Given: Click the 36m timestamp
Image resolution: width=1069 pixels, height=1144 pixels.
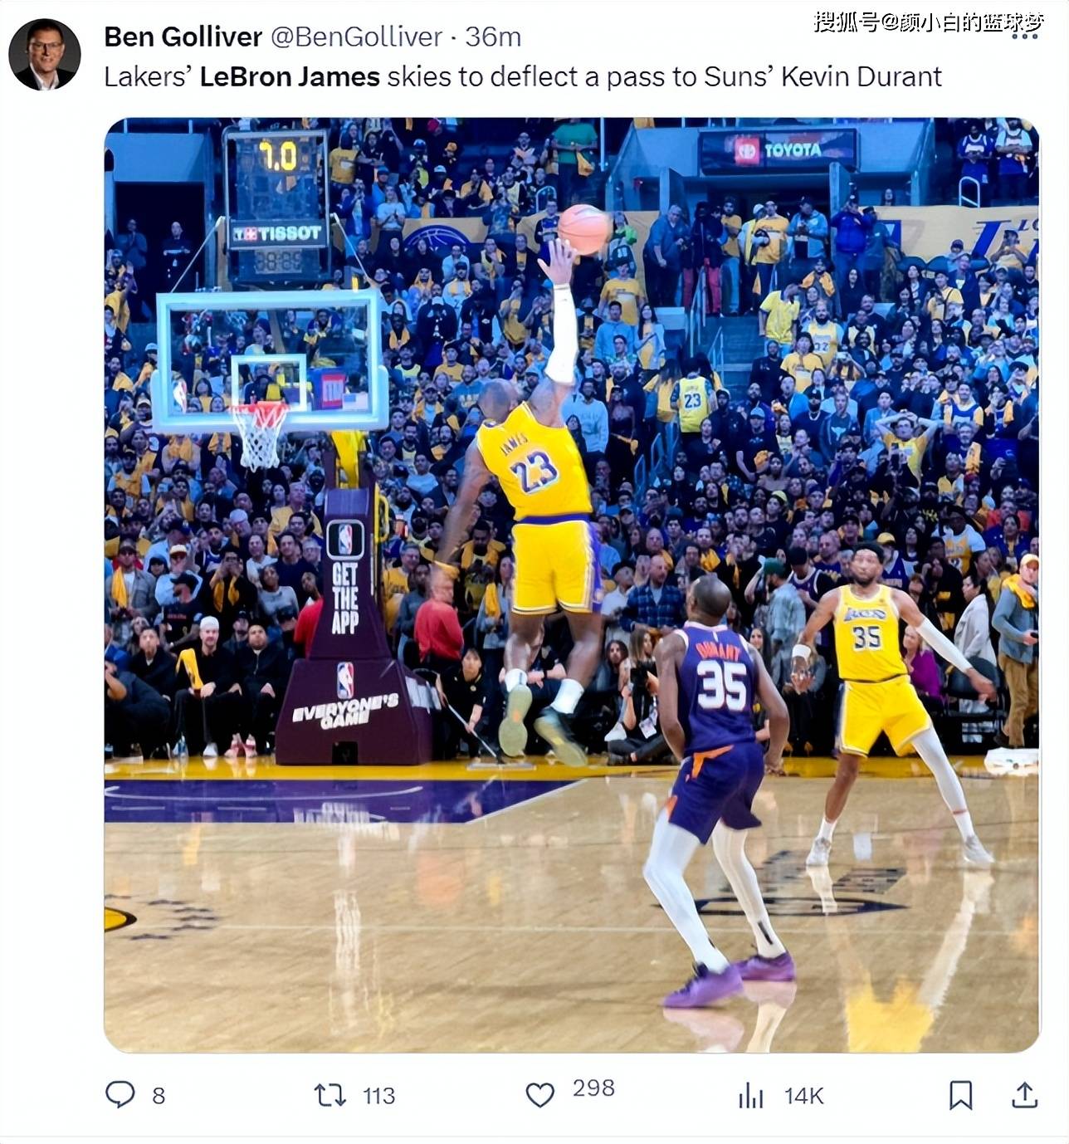Looking at the screenshot, I should point(493,37).
